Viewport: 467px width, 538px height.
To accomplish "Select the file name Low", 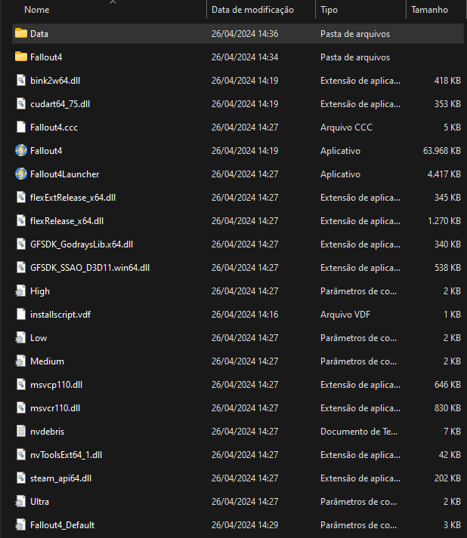I will (39, 338).
